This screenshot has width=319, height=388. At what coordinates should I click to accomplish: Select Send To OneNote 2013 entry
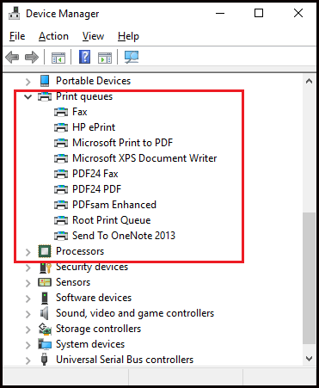point(124,236)
